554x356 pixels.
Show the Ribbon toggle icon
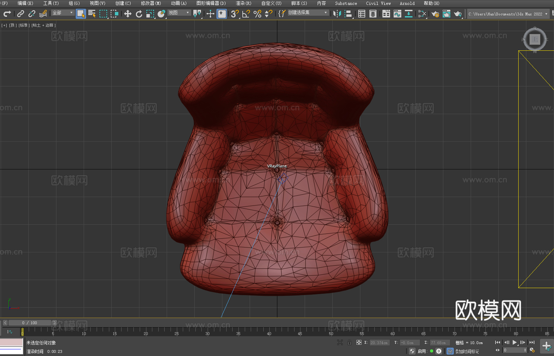(x=386, y=14)
